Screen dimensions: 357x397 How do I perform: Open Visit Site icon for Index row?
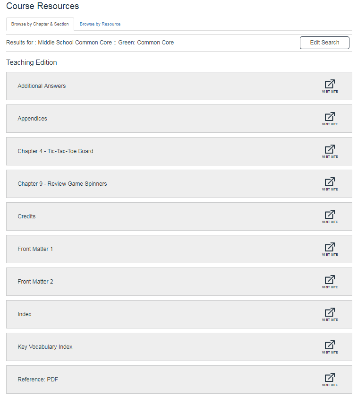330,314
